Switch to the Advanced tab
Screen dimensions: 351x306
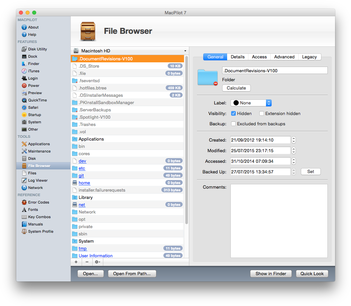pos(284,57)
